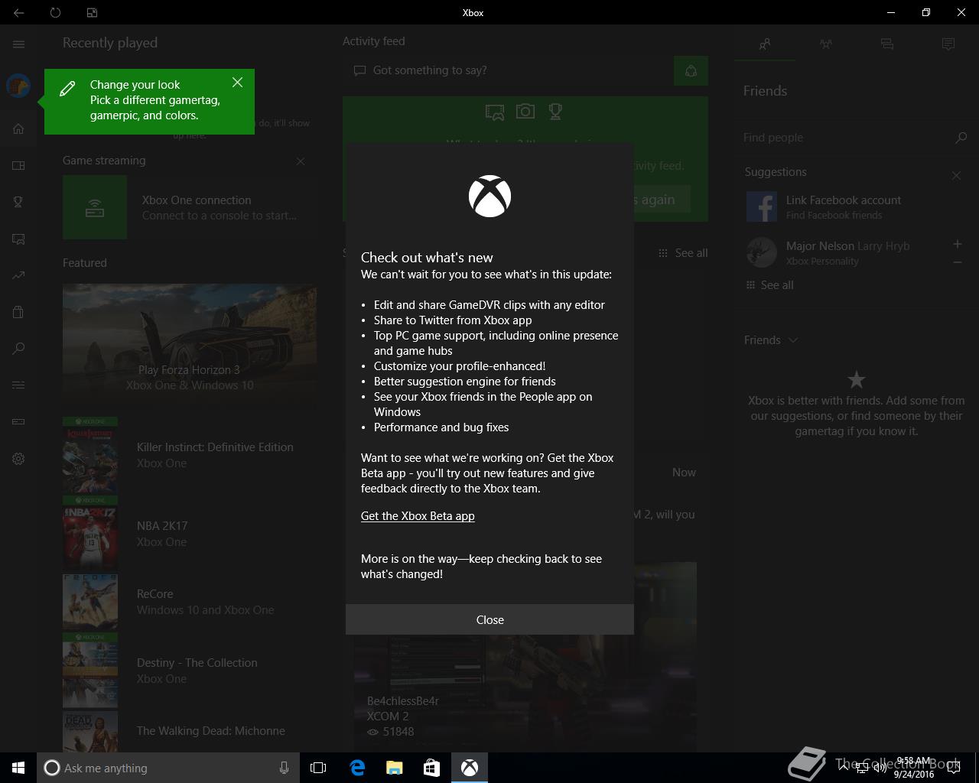The image size is (979, 783).
Task: Click See all under Suggestions
Action: (x=770, y=285)
